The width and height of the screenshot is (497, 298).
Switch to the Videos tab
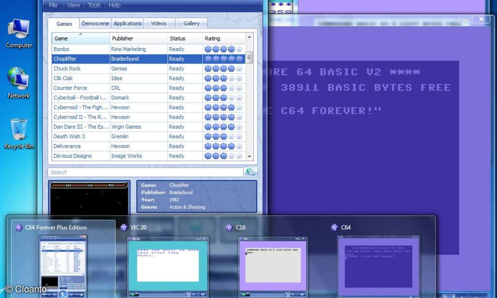tap(159, 24)
